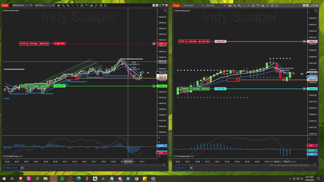Viewport: 324px width, 182px height.
Task: Cancel the 5 Buy STP order on MNQ chart
Action: (154, 44)
